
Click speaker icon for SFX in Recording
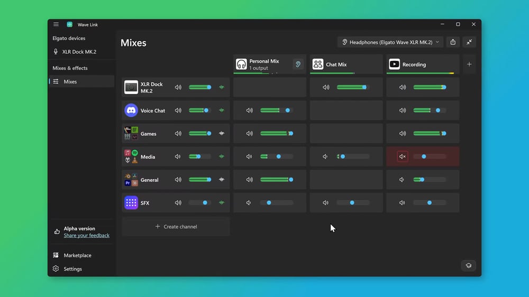tap(402, 202)
